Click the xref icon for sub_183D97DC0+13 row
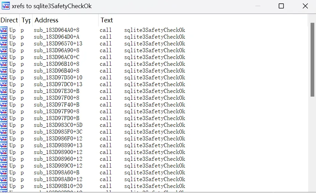 pos(4,84)
